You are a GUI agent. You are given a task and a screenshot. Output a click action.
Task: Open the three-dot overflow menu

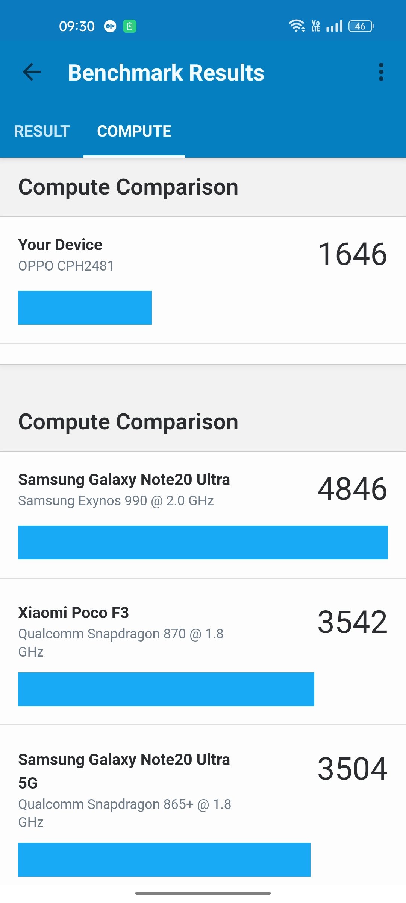pyautogui.click(x=381, y=72)
